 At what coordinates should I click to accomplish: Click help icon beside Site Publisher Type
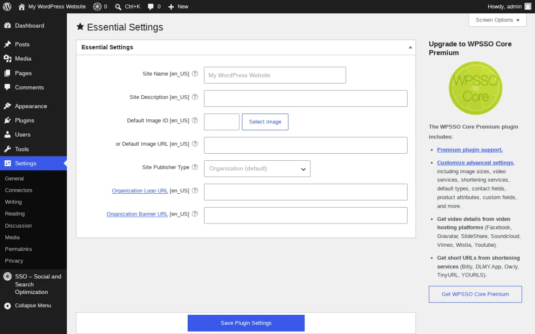[x=195, y=167]
